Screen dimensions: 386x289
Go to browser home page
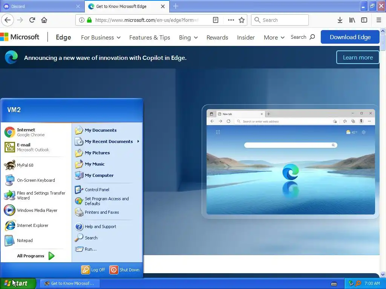(44, 20)
